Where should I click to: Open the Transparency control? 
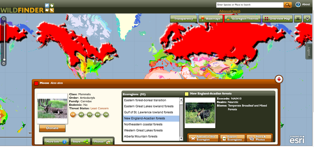(x=184, y=19)
